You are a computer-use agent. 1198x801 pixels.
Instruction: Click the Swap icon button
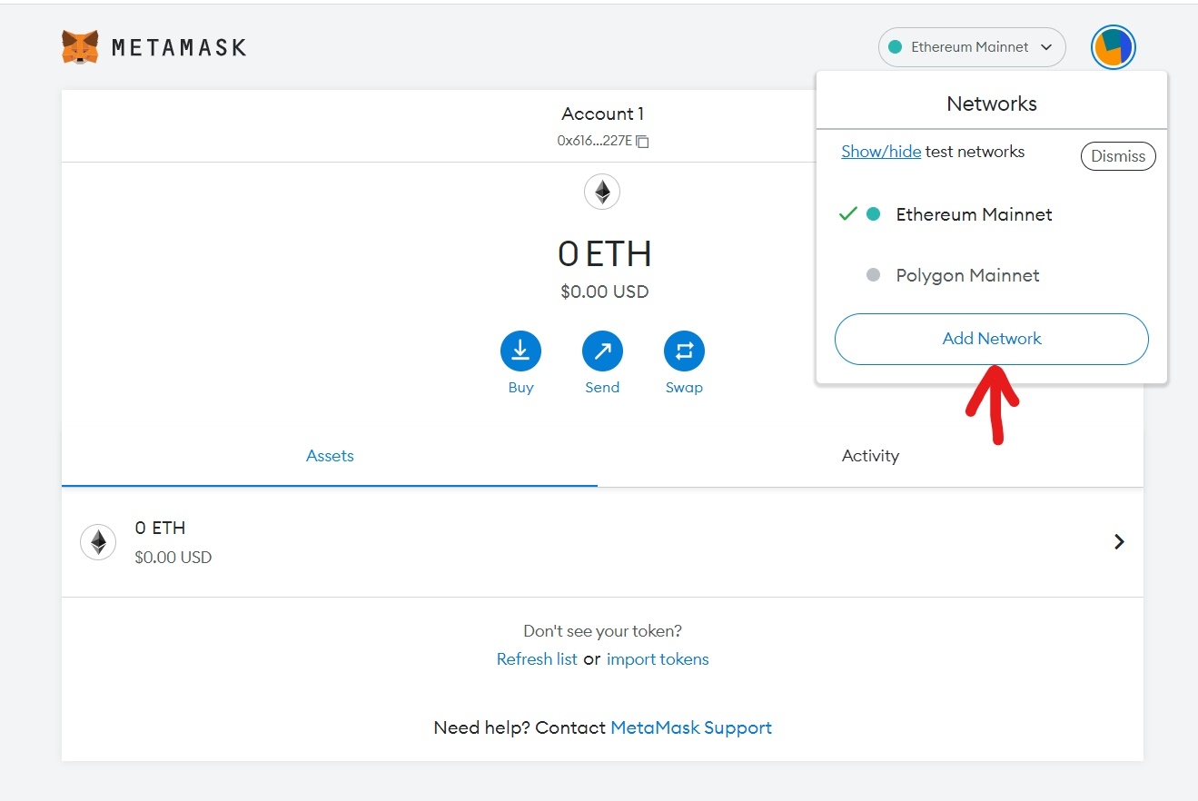[x=684, y=351]
